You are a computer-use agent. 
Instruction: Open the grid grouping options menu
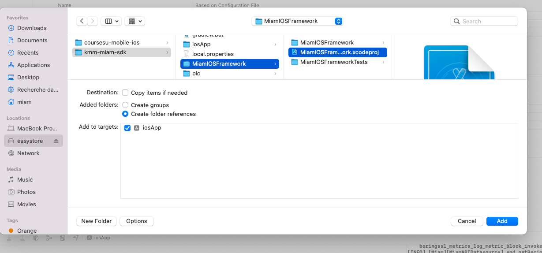(135, 21)
